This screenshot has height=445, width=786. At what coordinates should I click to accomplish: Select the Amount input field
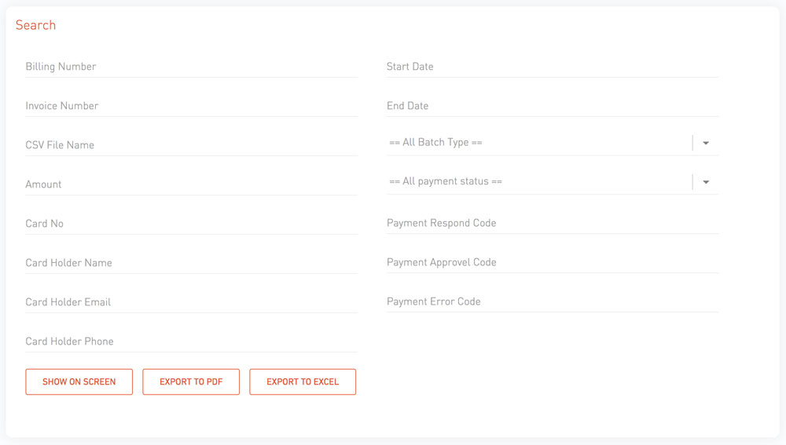(x=192, y=184)
